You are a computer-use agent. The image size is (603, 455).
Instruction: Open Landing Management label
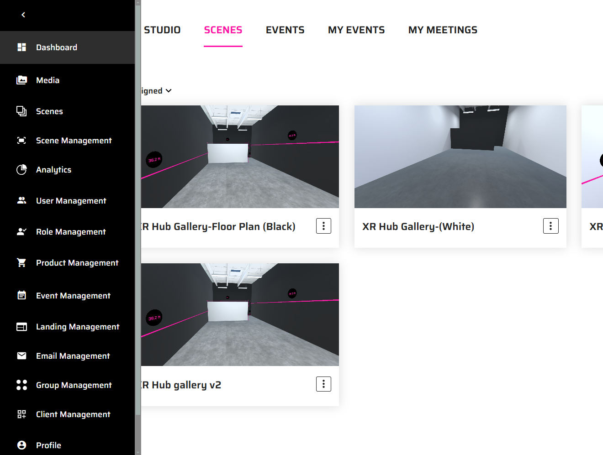pyautogui.click(x=78, y=327)
